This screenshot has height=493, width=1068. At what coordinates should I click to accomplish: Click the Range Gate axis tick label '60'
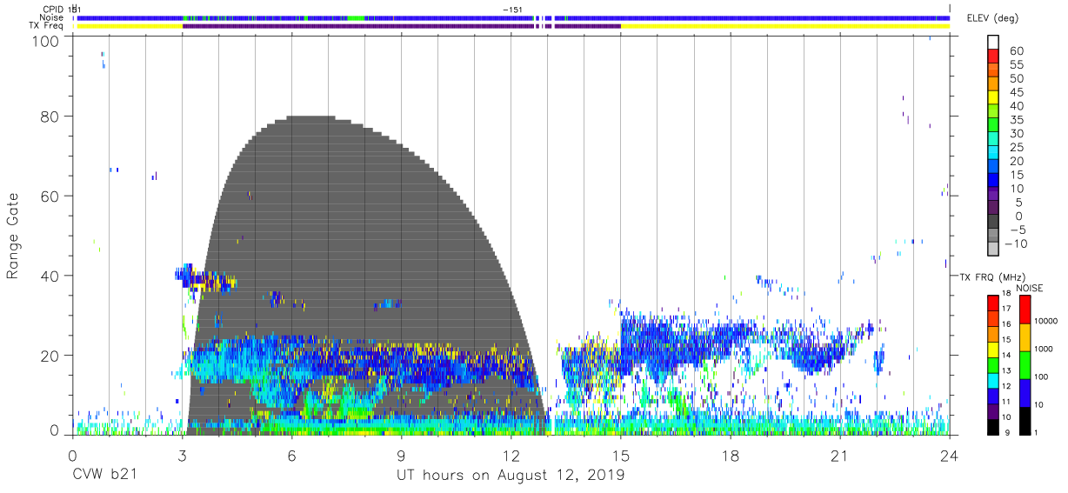click(x=50, y=196)
